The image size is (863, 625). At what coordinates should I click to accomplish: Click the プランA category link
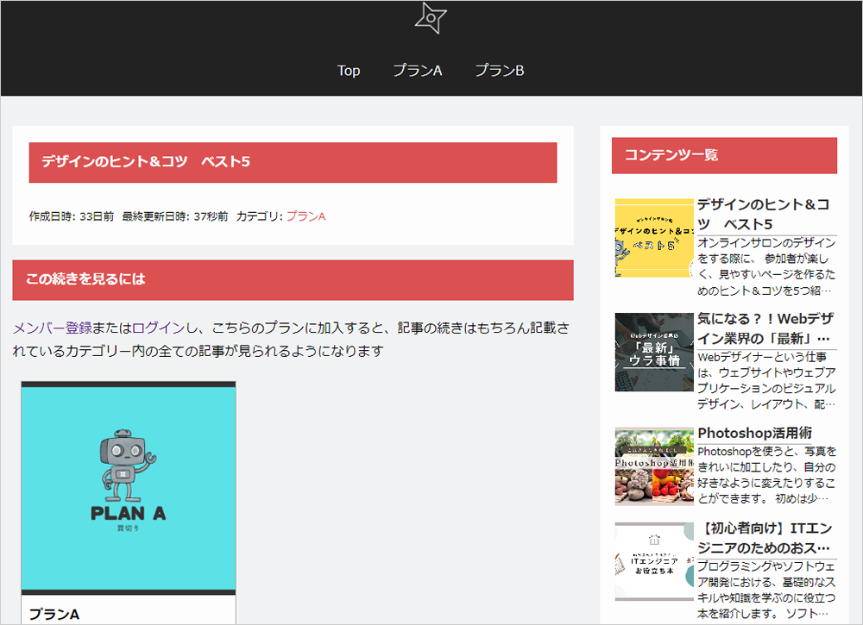(306, 216)
